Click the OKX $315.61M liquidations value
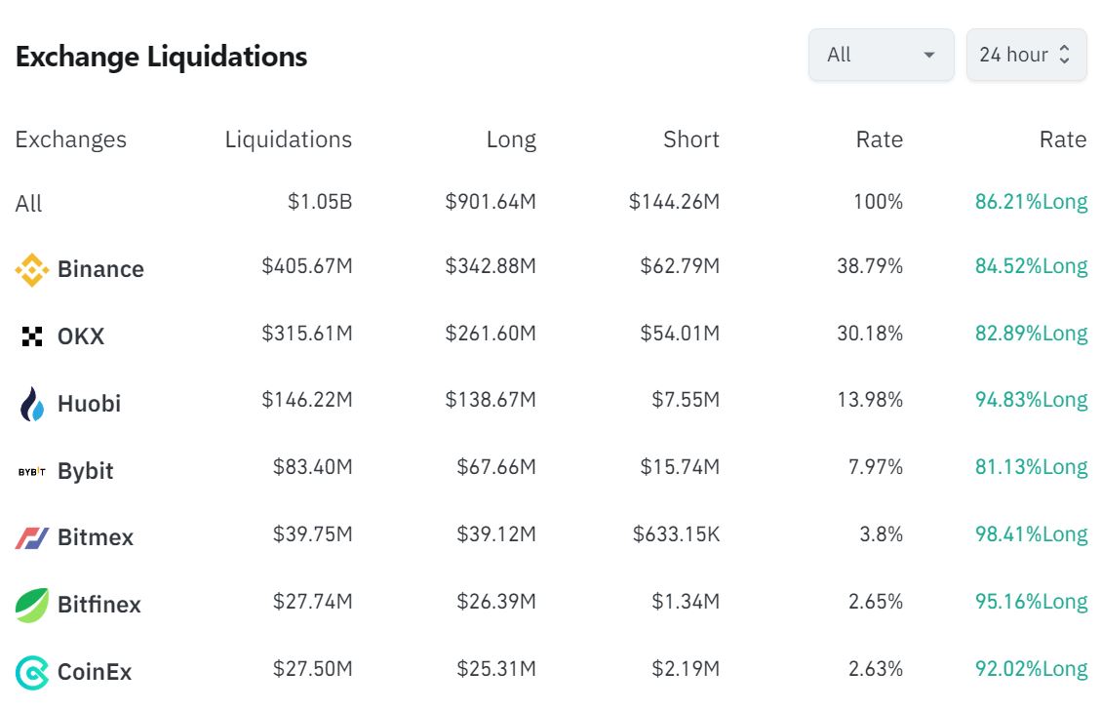Image resolution: width=1101 pixels, height=710 pixels. (306, 334)
